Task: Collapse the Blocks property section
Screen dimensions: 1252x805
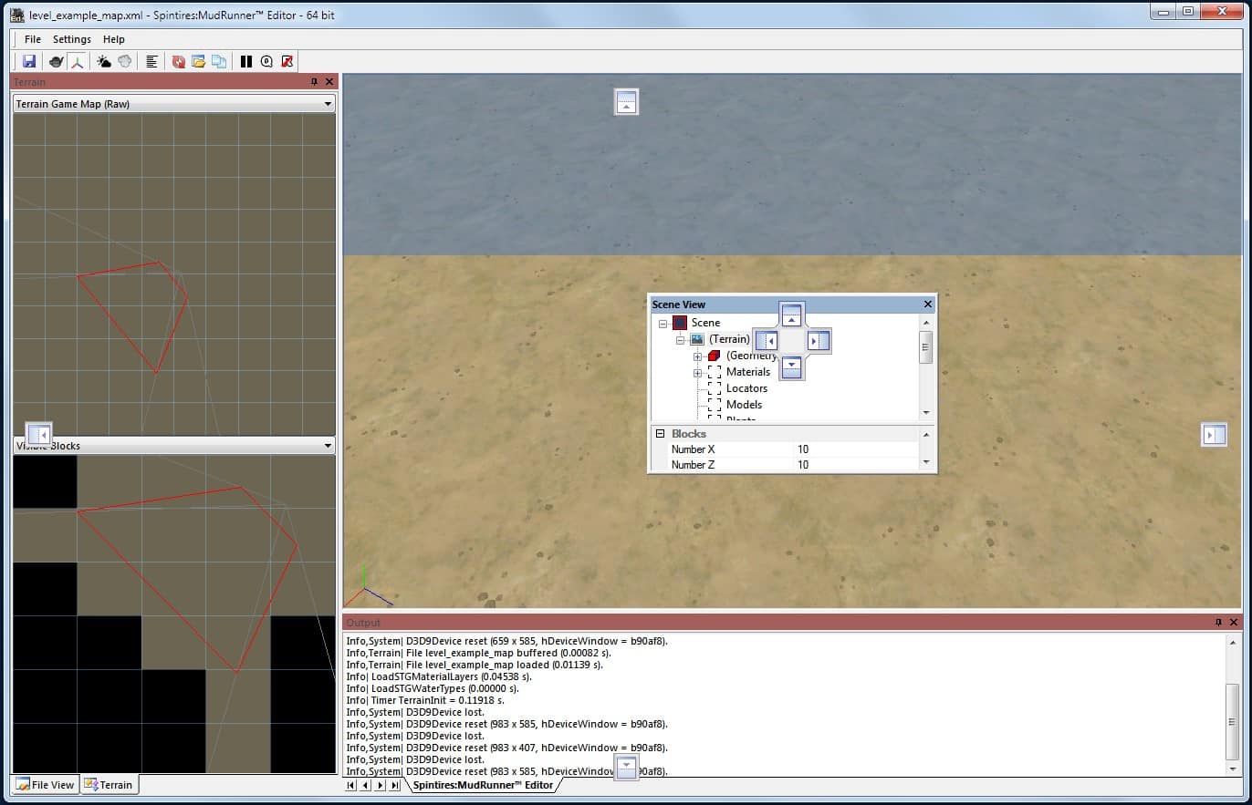Action: pos(660,434)
